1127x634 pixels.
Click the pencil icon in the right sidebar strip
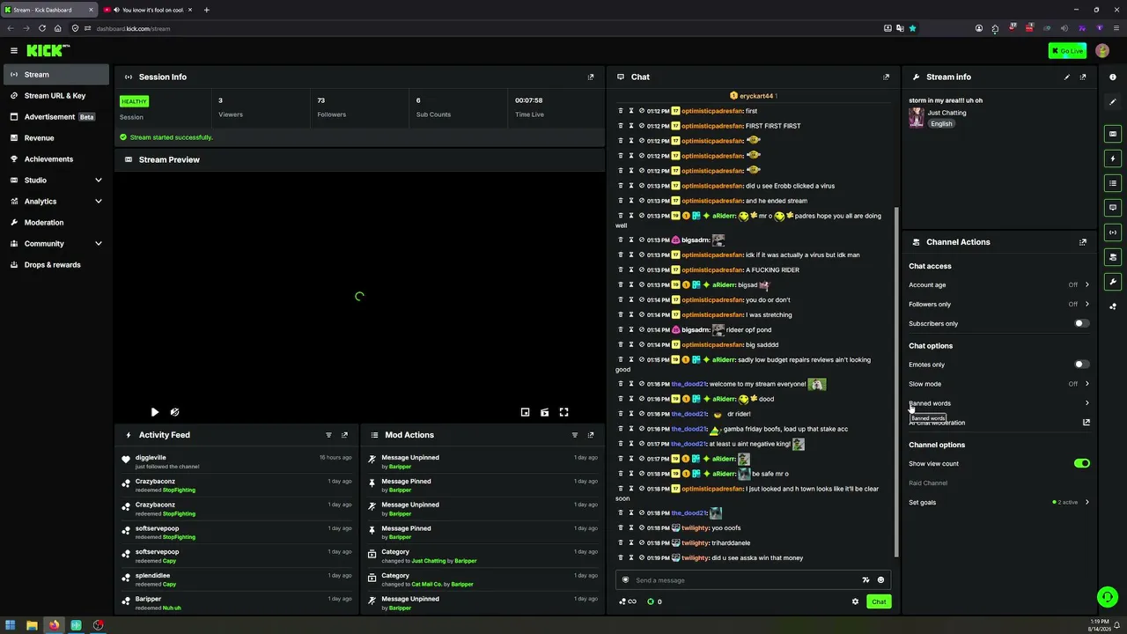coord(1113,102)
